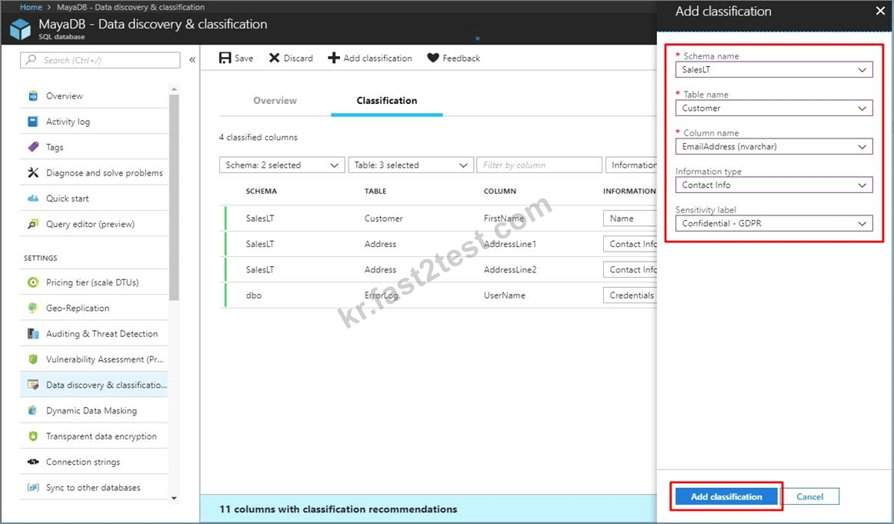Switch to the Overview tab
894x524 pixels.
(x=275, y=100)
